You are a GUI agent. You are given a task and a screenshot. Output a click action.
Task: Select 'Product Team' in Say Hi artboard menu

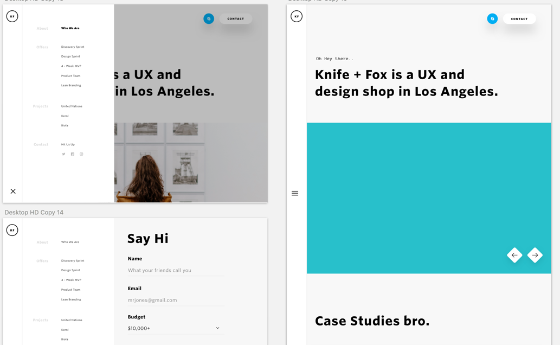(x=70, y=290)
